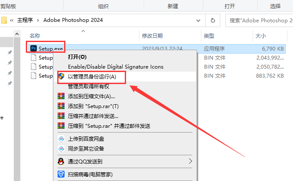This screenshot has height=181, width=293.
Task: Select the Photoshop Setup.exe file icon
Action: tap(34, 48)
